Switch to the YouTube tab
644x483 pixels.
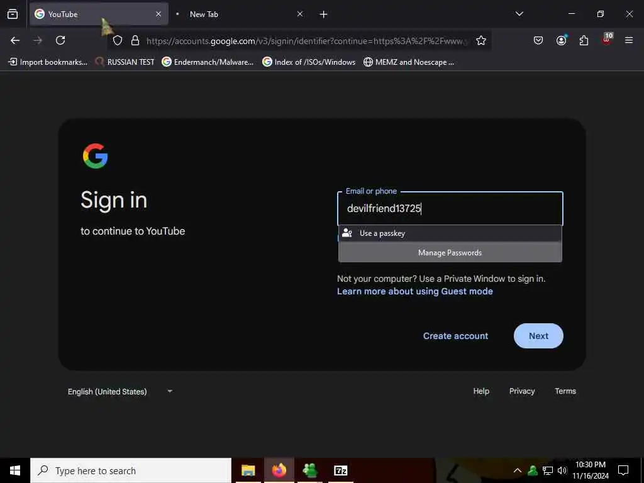99,14
